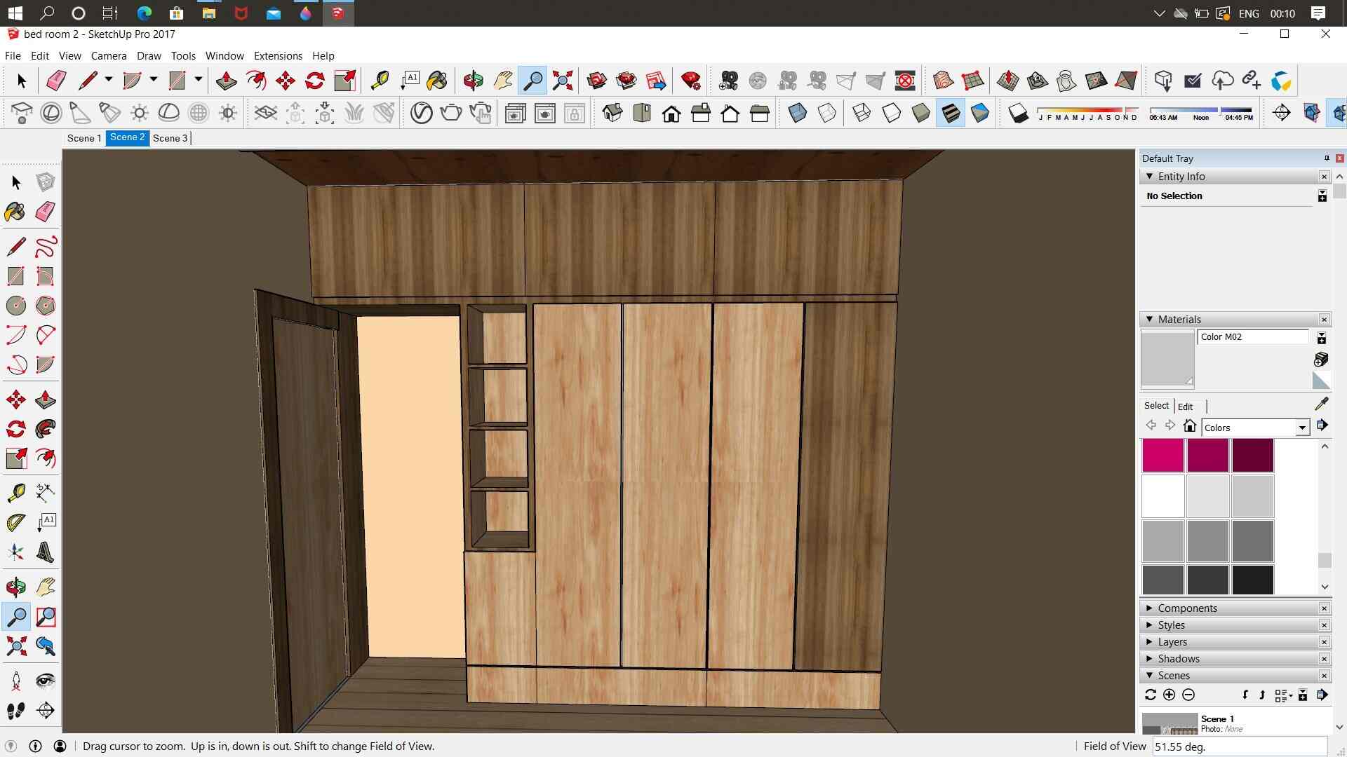Open the Edit tab in Materials
Screen dimensions: 1347x757
pos(1185,407)
